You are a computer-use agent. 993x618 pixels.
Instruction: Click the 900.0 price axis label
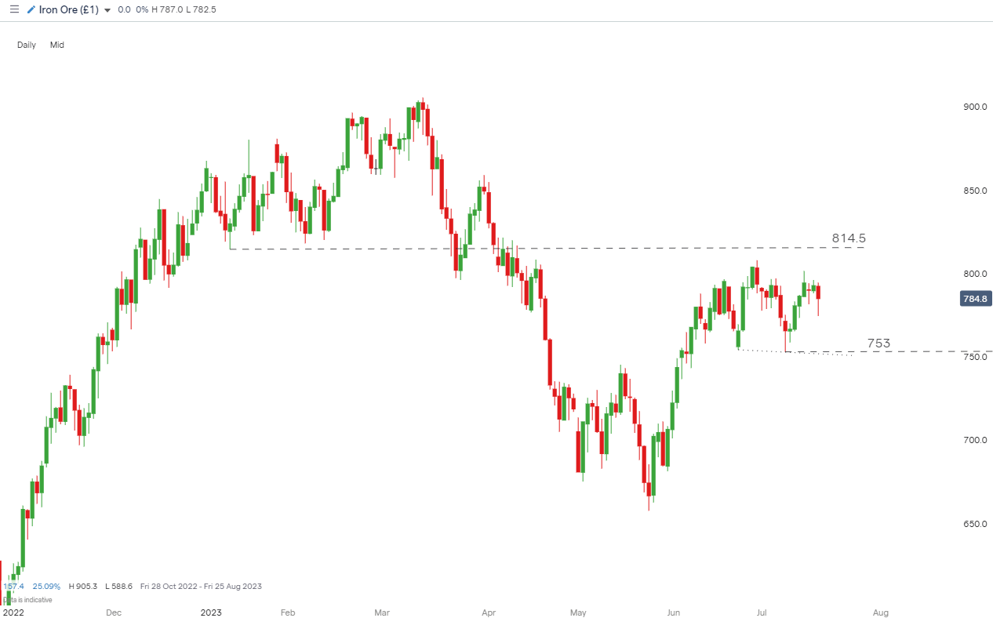(975, 107)
